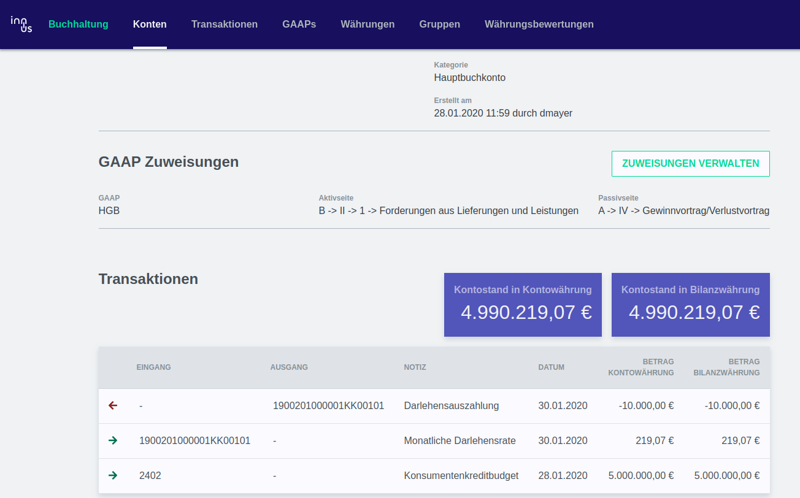Click Ausgang account 1900201000001KK00101 in Darlehensauszahlung row
This screenshot has width=800, height=498.
tap(329, 405)
